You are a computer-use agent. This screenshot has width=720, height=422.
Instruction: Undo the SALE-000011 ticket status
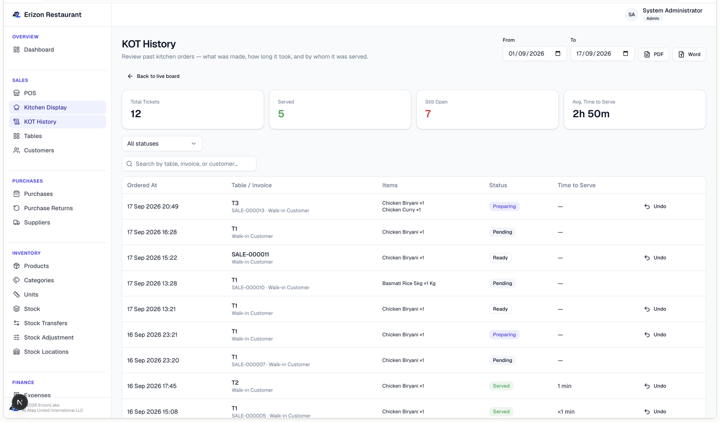point(655,257)
